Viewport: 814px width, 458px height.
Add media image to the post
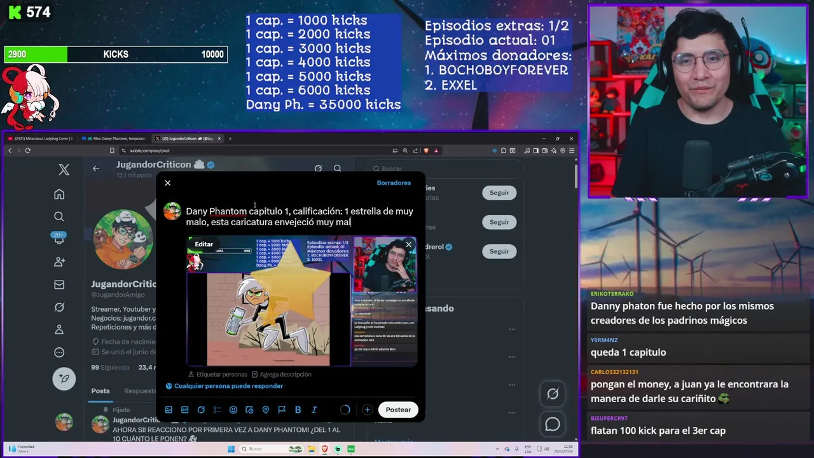tap(169, 410)
